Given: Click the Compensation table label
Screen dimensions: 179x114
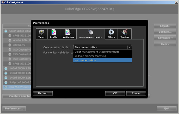Looking at the screenshot, I should click(x=57, y=47).
